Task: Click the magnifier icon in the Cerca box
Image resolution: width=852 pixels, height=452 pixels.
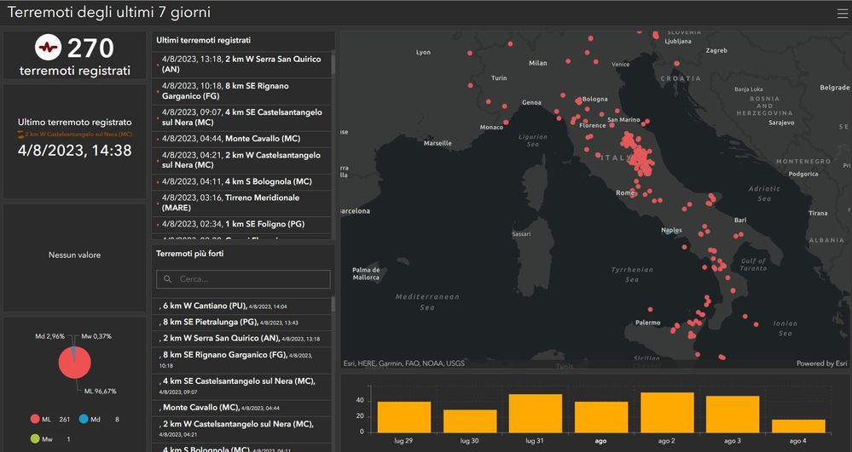Action: (167, 279)
